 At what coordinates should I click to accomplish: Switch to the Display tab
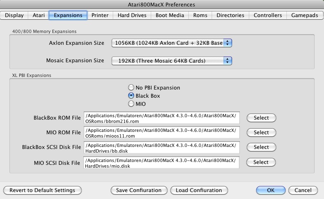tap(14, 15)
